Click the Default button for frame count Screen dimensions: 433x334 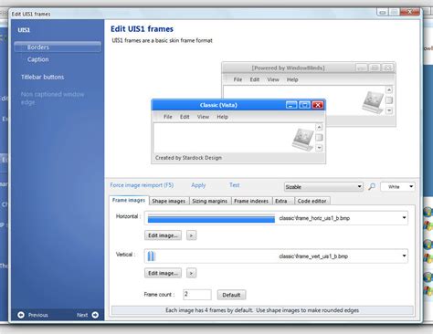(x=231, y=295)
